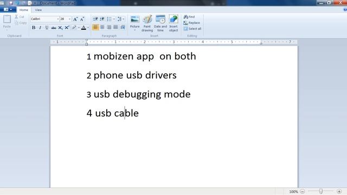The height and width of the screenshot is (195, 347).
Task: Center align the text
Action: (x=102, y=27)
